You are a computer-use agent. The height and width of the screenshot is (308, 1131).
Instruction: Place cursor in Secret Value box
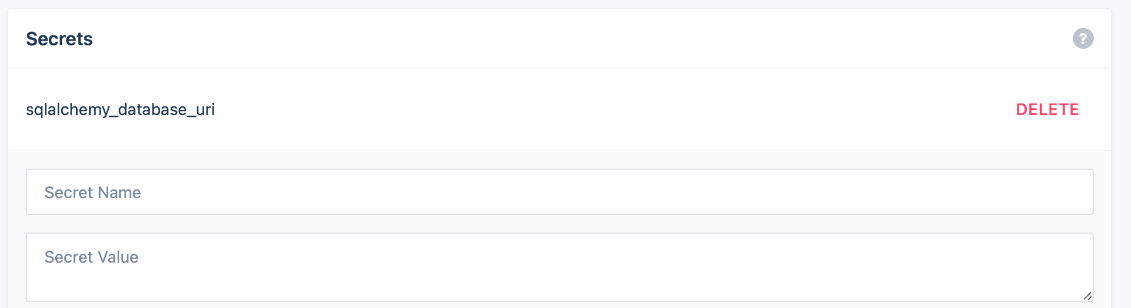559,267
